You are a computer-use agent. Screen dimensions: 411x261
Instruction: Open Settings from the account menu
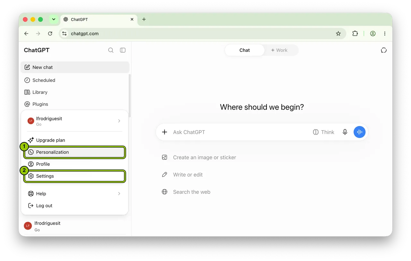pyautogui.click(x=74, y=176)
